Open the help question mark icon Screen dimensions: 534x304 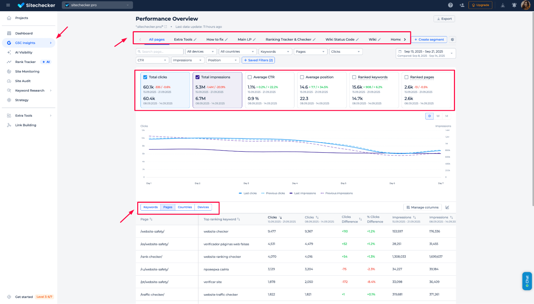tap(450, 5)
